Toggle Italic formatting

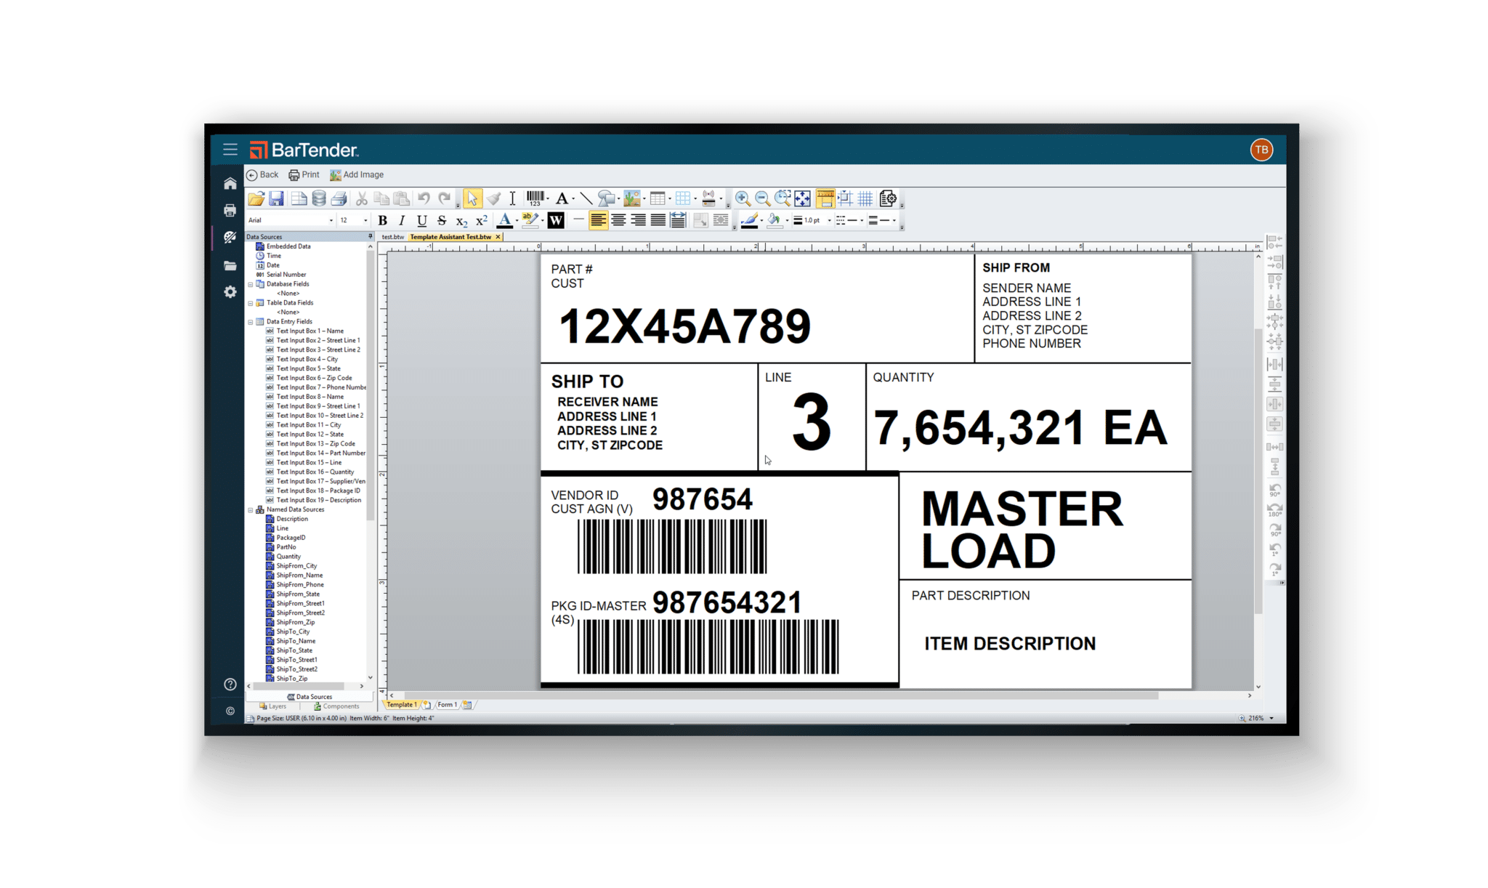pos(402,220)
